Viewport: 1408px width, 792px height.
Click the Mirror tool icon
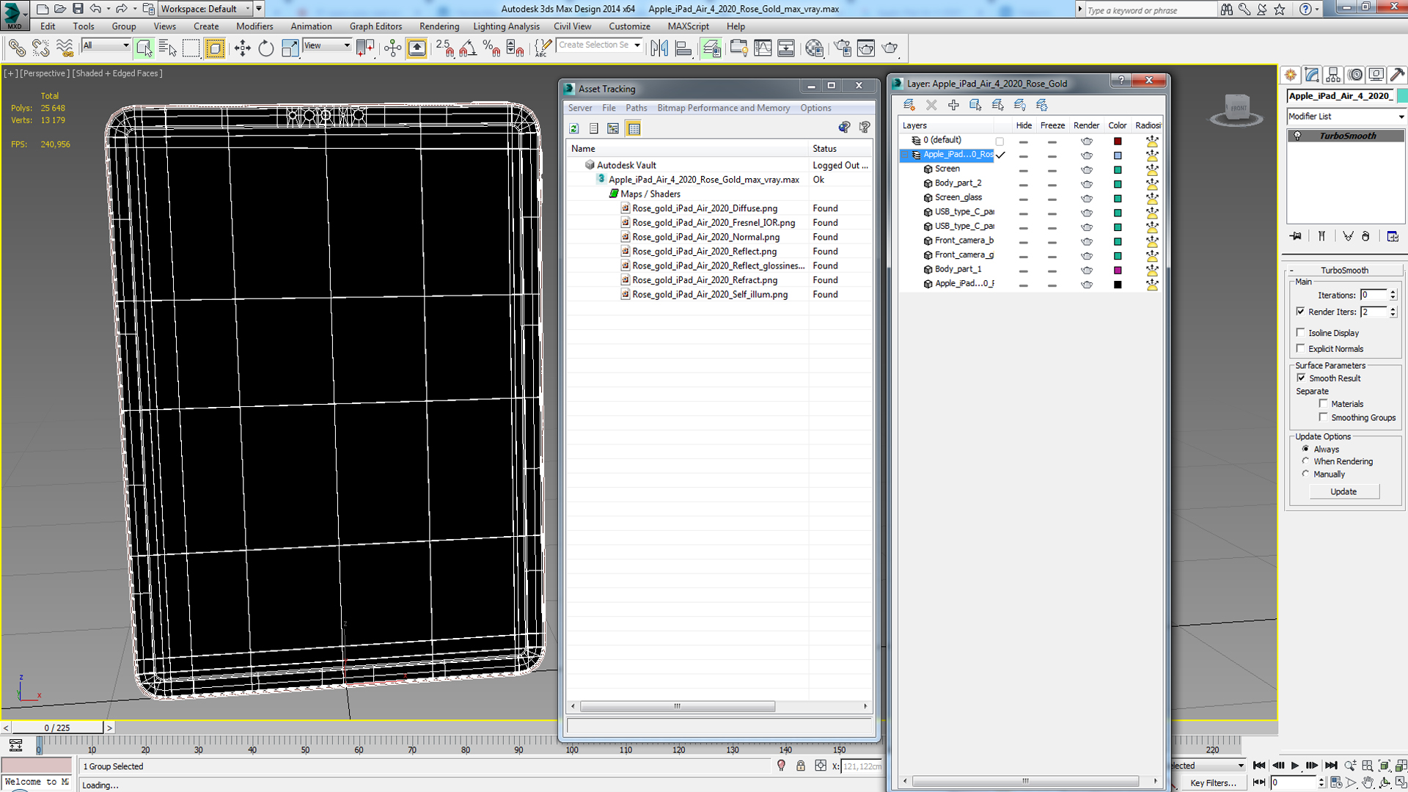[659, 48]
